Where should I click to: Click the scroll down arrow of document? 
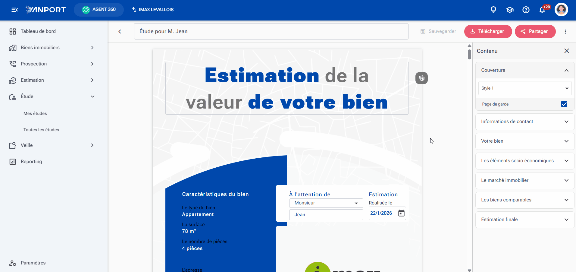[x=469, y=270]
